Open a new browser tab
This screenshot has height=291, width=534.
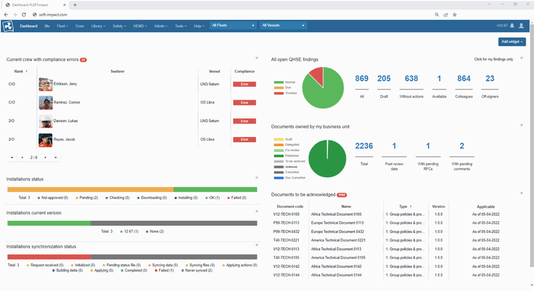click(75, 5)
